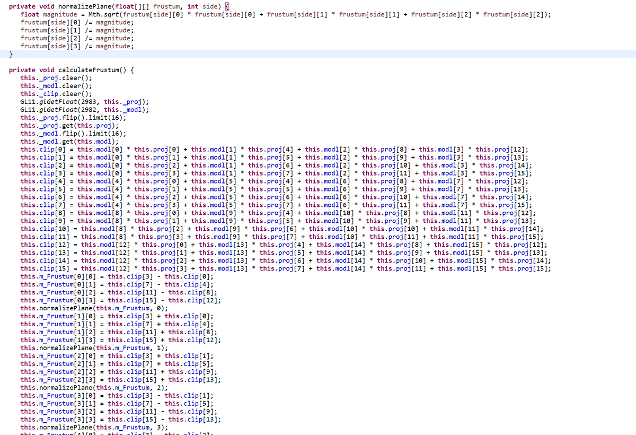Image resolution: width=636 pixels, height=435 pixels.
Task: Click the 'this.m_Frustum[2][3] =' line
Action: (x=121, y=380)
